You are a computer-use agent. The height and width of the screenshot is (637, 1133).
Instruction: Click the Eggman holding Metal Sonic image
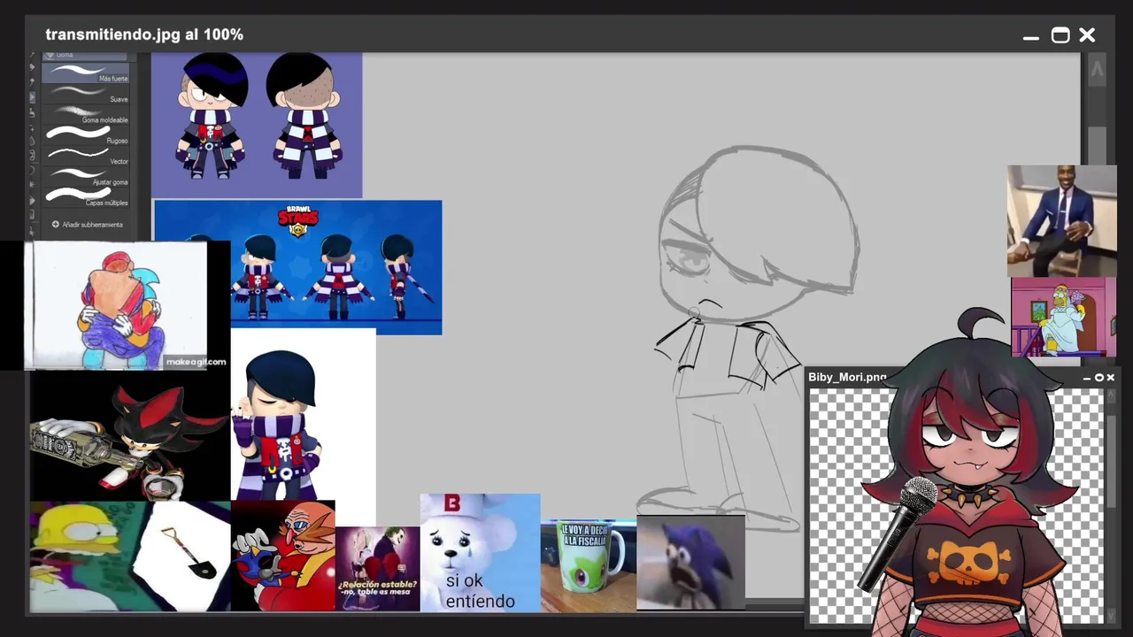coord(283,556)
